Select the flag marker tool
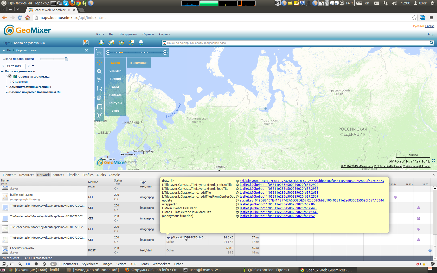The image size is (437, 273). 99,80
